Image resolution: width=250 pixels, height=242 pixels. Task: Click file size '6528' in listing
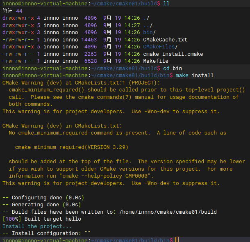[91, 61]
